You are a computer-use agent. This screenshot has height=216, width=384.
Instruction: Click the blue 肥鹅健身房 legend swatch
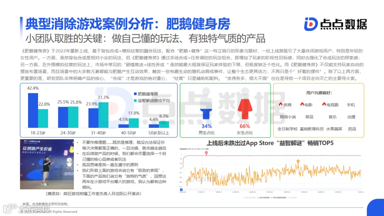135,94
